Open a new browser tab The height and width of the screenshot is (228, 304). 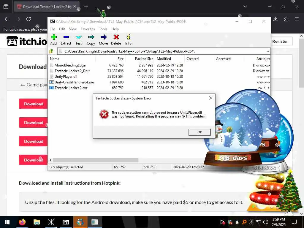point(86,7)
